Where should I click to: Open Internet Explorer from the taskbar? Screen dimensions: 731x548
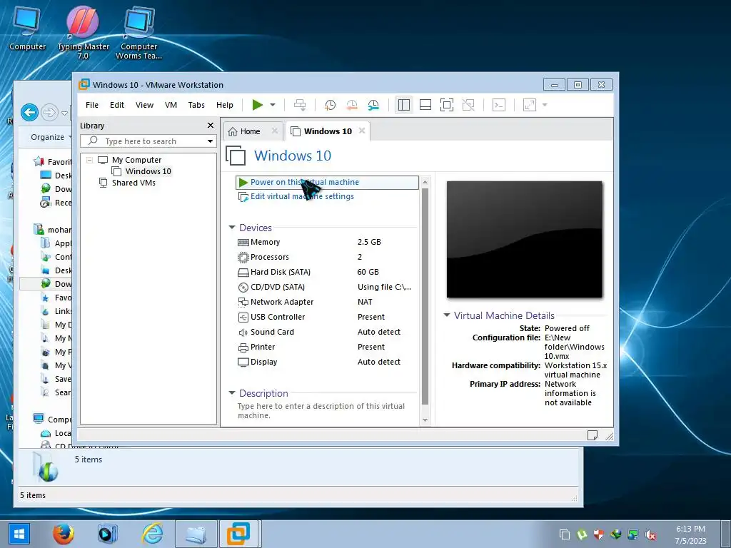point(153,534)
